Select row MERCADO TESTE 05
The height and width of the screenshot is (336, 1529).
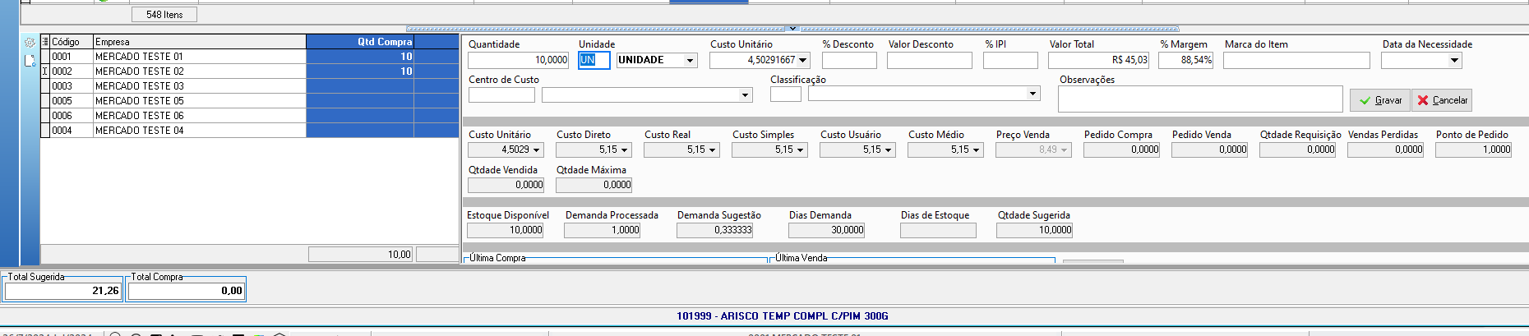[x=249, y=101]
